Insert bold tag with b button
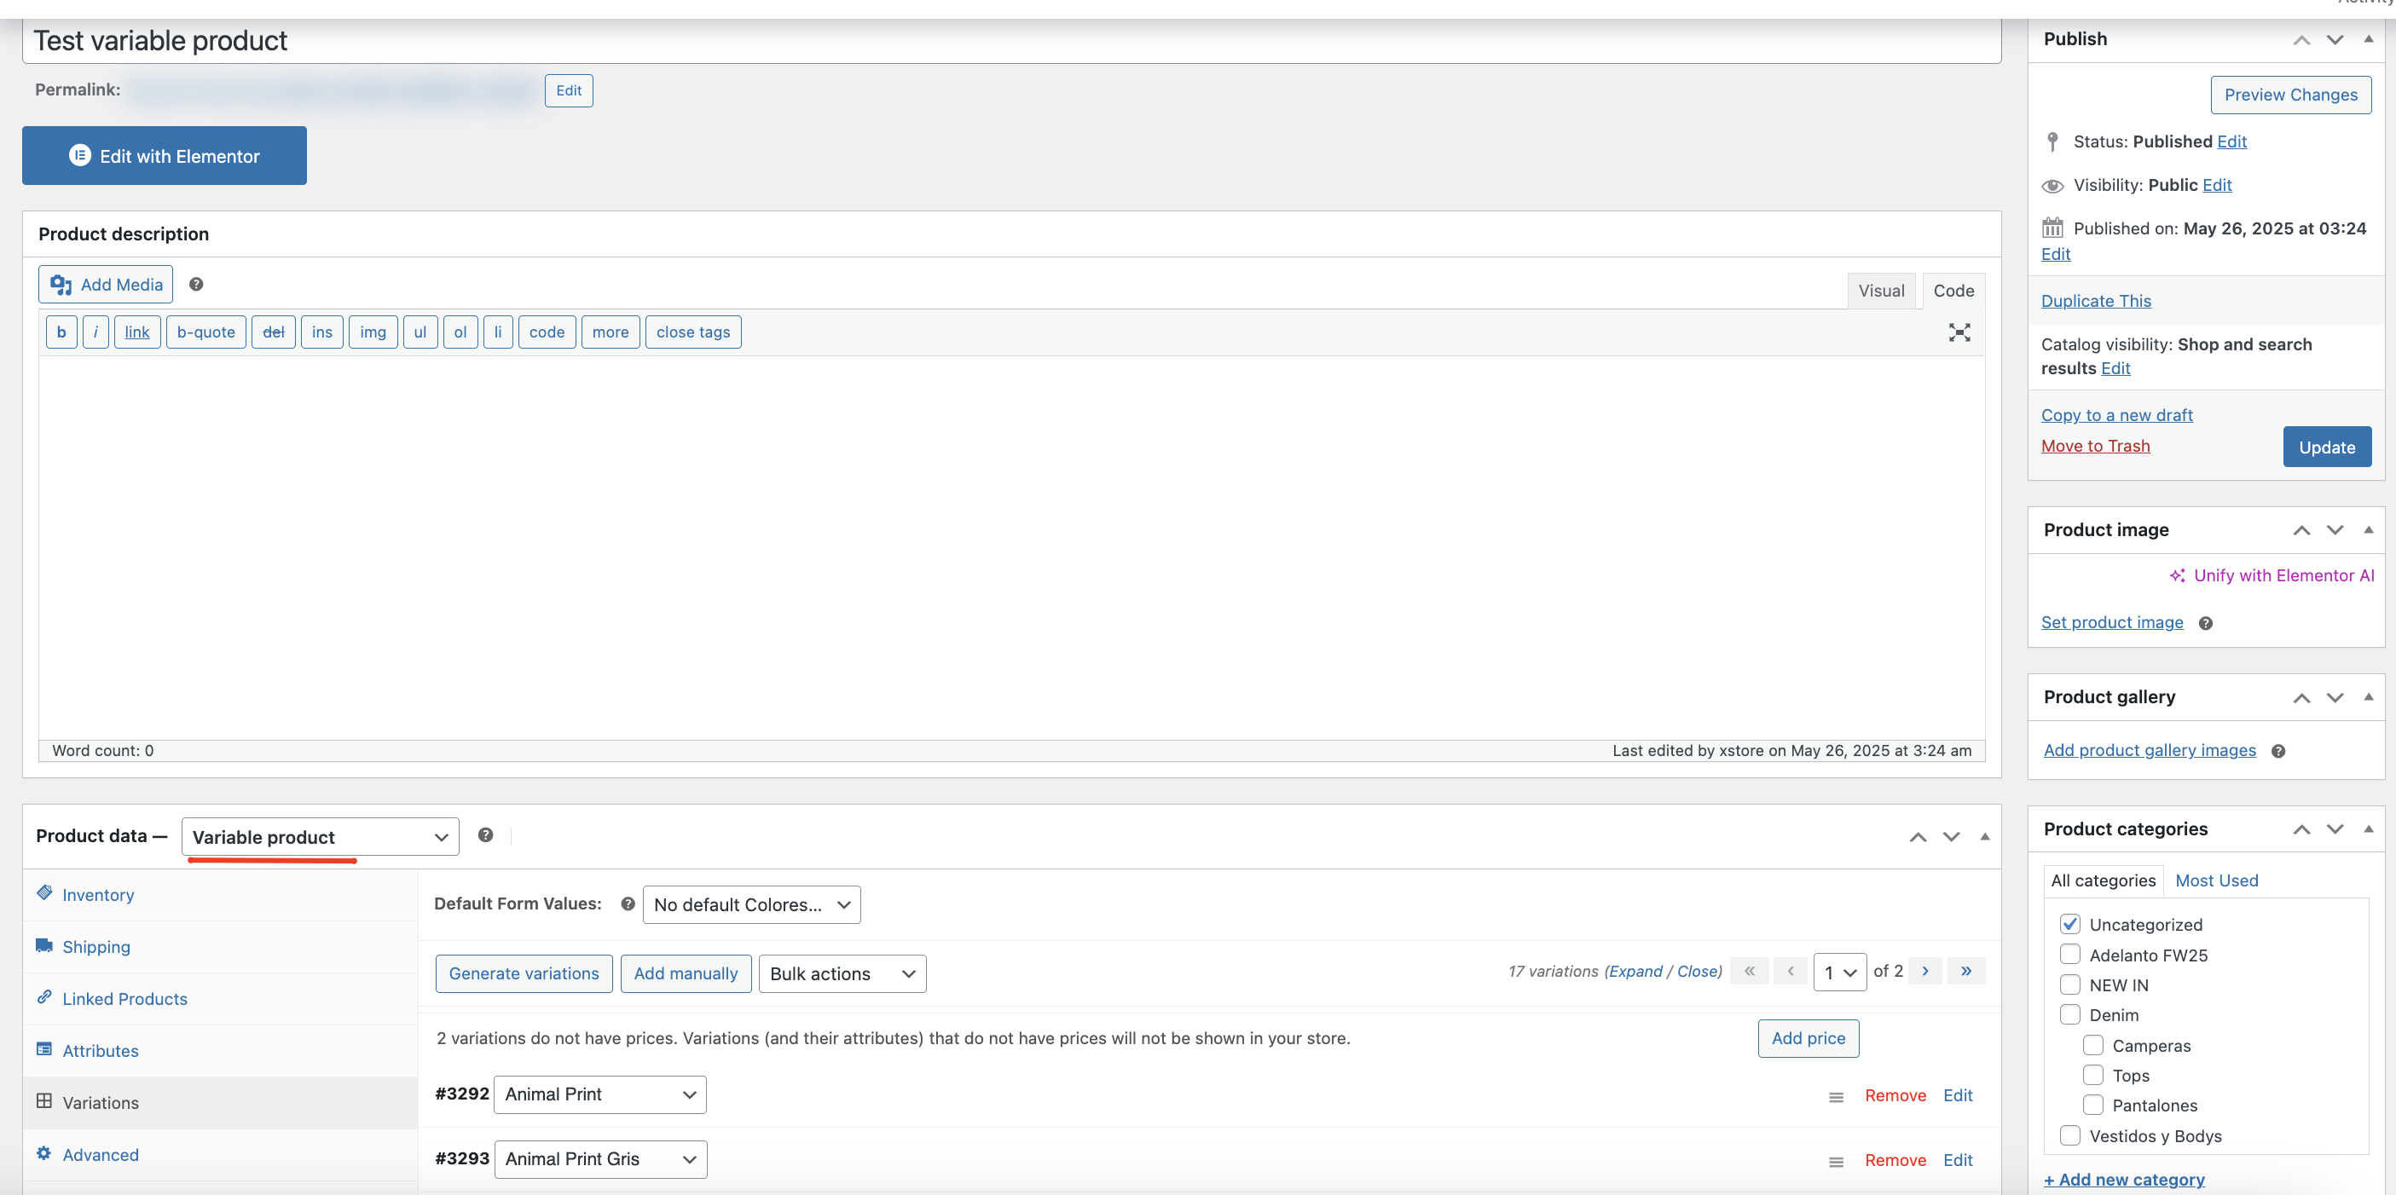Screen dimensions: 2396x1195 (x=61, y=332)
